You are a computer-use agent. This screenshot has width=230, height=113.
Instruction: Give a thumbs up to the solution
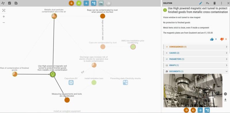tap(212, 39)
